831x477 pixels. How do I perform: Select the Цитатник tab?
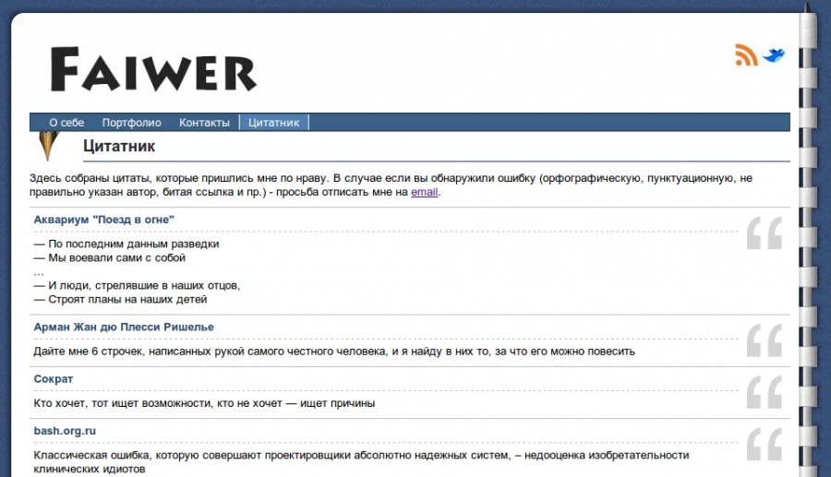(x=274, y=123)
